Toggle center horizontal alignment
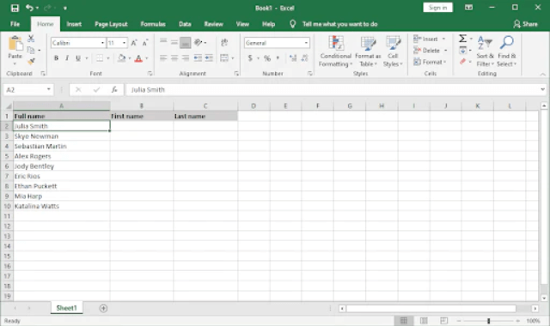Image resolution: width=550 pixels, height=326 pixels. pyautogui.click(x=174, y=58)
